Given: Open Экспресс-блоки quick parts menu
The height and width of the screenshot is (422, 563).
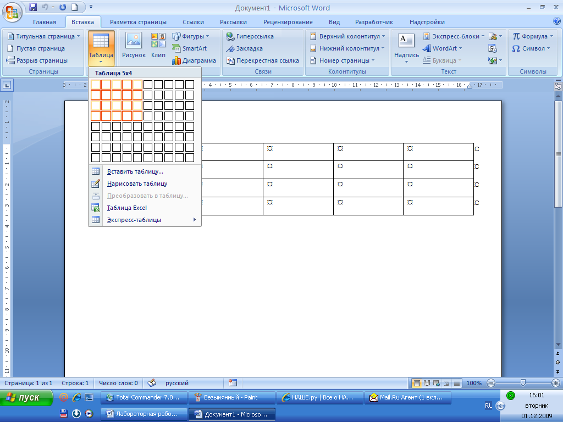Looking at the screenshot, I should point(454,36).
